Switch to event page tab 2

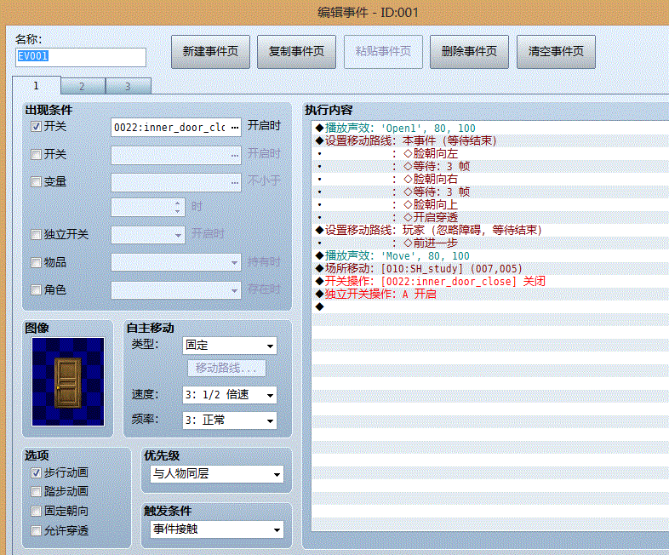(83, 86)
